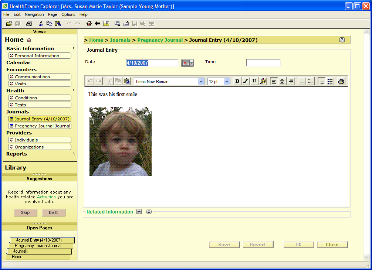Screen dimensions: 372x270
Task: Align text left in the editor
Action: point(274,81)
